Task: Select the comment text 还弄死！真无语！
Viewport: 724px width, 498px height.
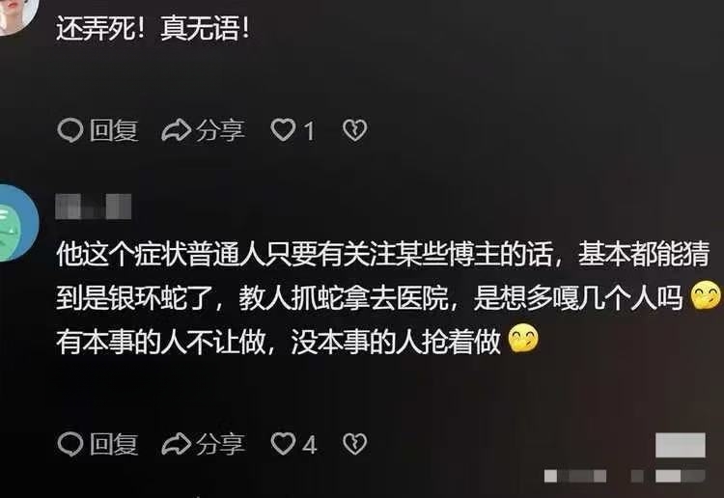Action: click(153, 28)
